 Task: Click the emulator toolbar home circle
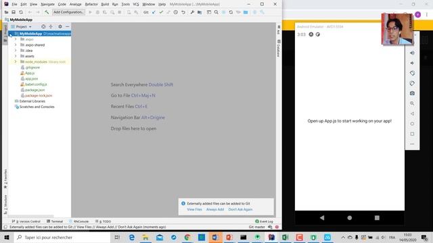(412, 124)
